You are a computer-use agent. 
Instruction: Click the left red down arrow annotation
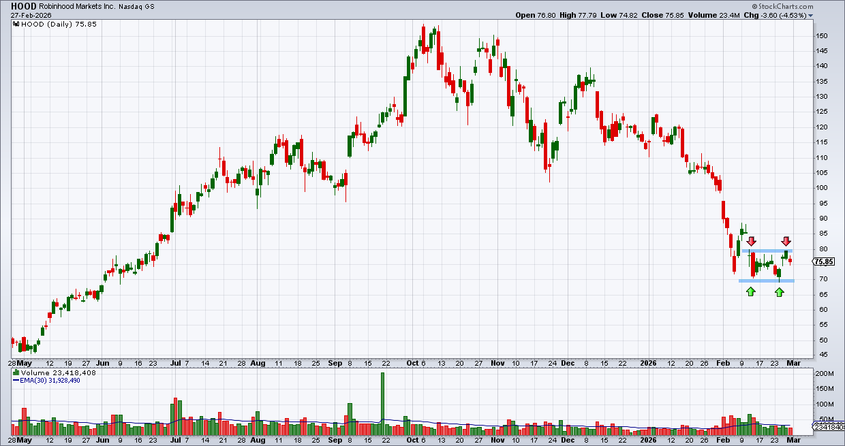(x=751, y=241)
